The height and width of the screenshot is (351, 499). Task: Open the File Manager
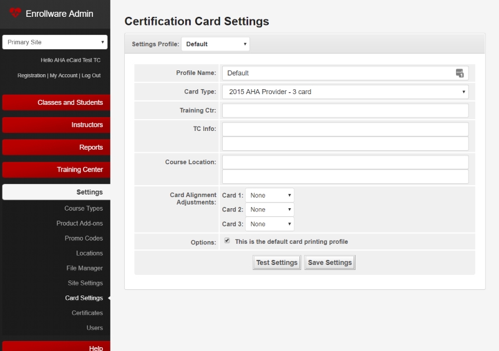[x=84, y=268]
